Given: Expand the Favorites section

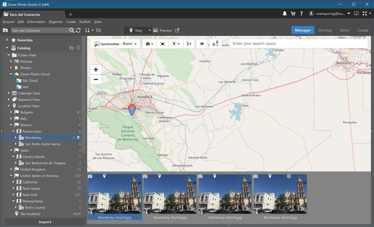Looking at the screenshot, I should pos(7,40).
